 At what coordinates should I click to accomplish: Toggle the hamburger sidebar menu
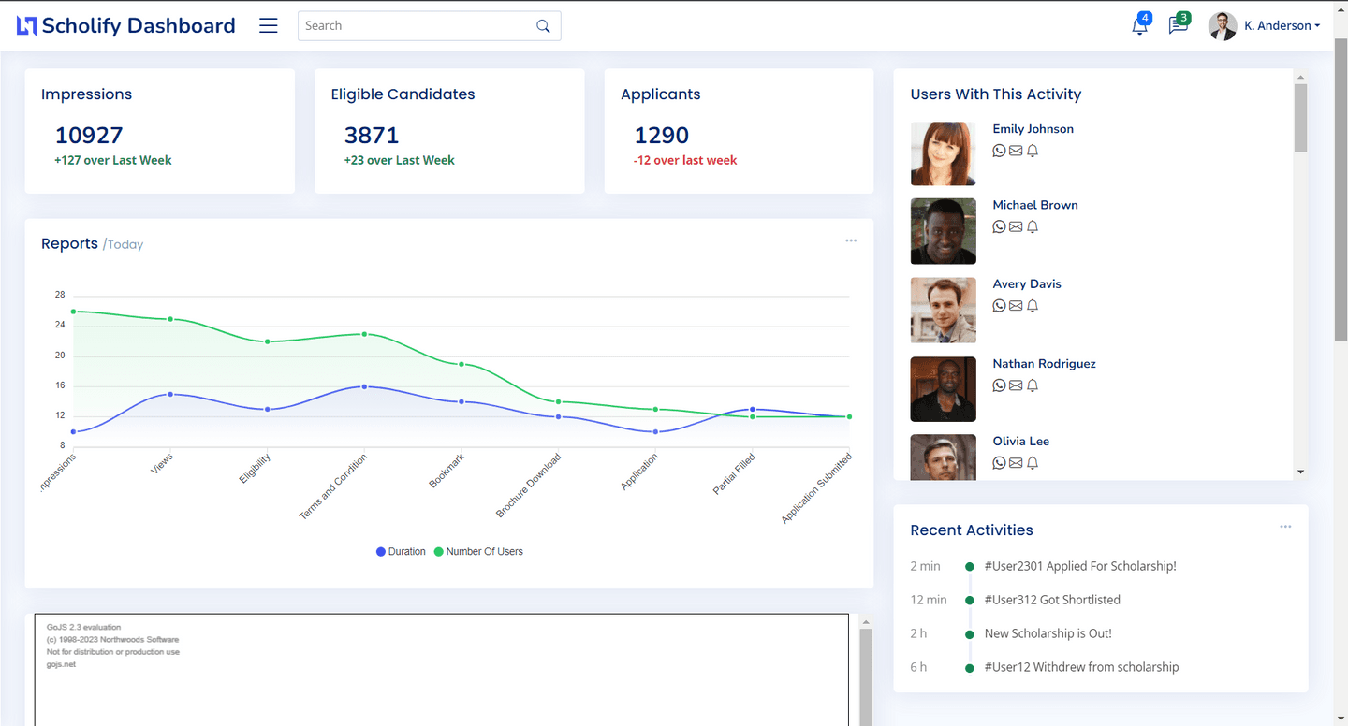tap(269, 26)
